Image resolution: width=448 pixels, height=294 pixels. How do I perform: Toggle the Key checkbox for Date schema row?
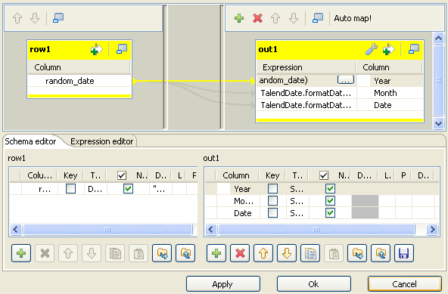point(272,212)
